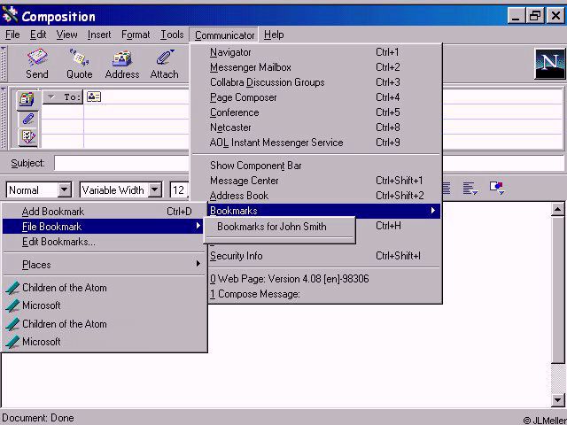Open the font size 12 dropdown

click(179, 189)
